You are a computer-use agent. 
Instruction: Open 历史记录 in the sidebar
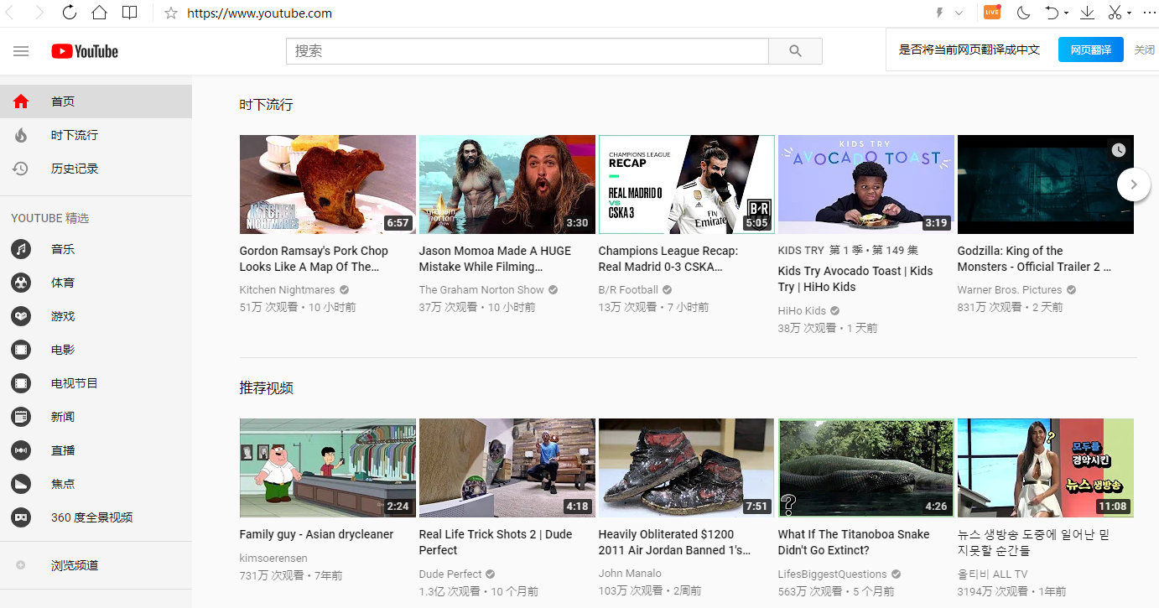[74, 169]
